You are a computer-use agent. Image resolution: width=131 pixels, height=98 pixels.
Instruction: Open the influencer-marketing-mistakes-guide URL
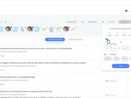tap(18, 66)
